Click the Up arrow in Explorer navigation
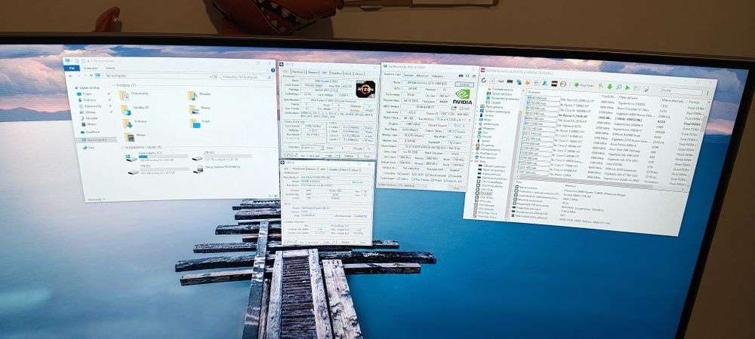 91,75
